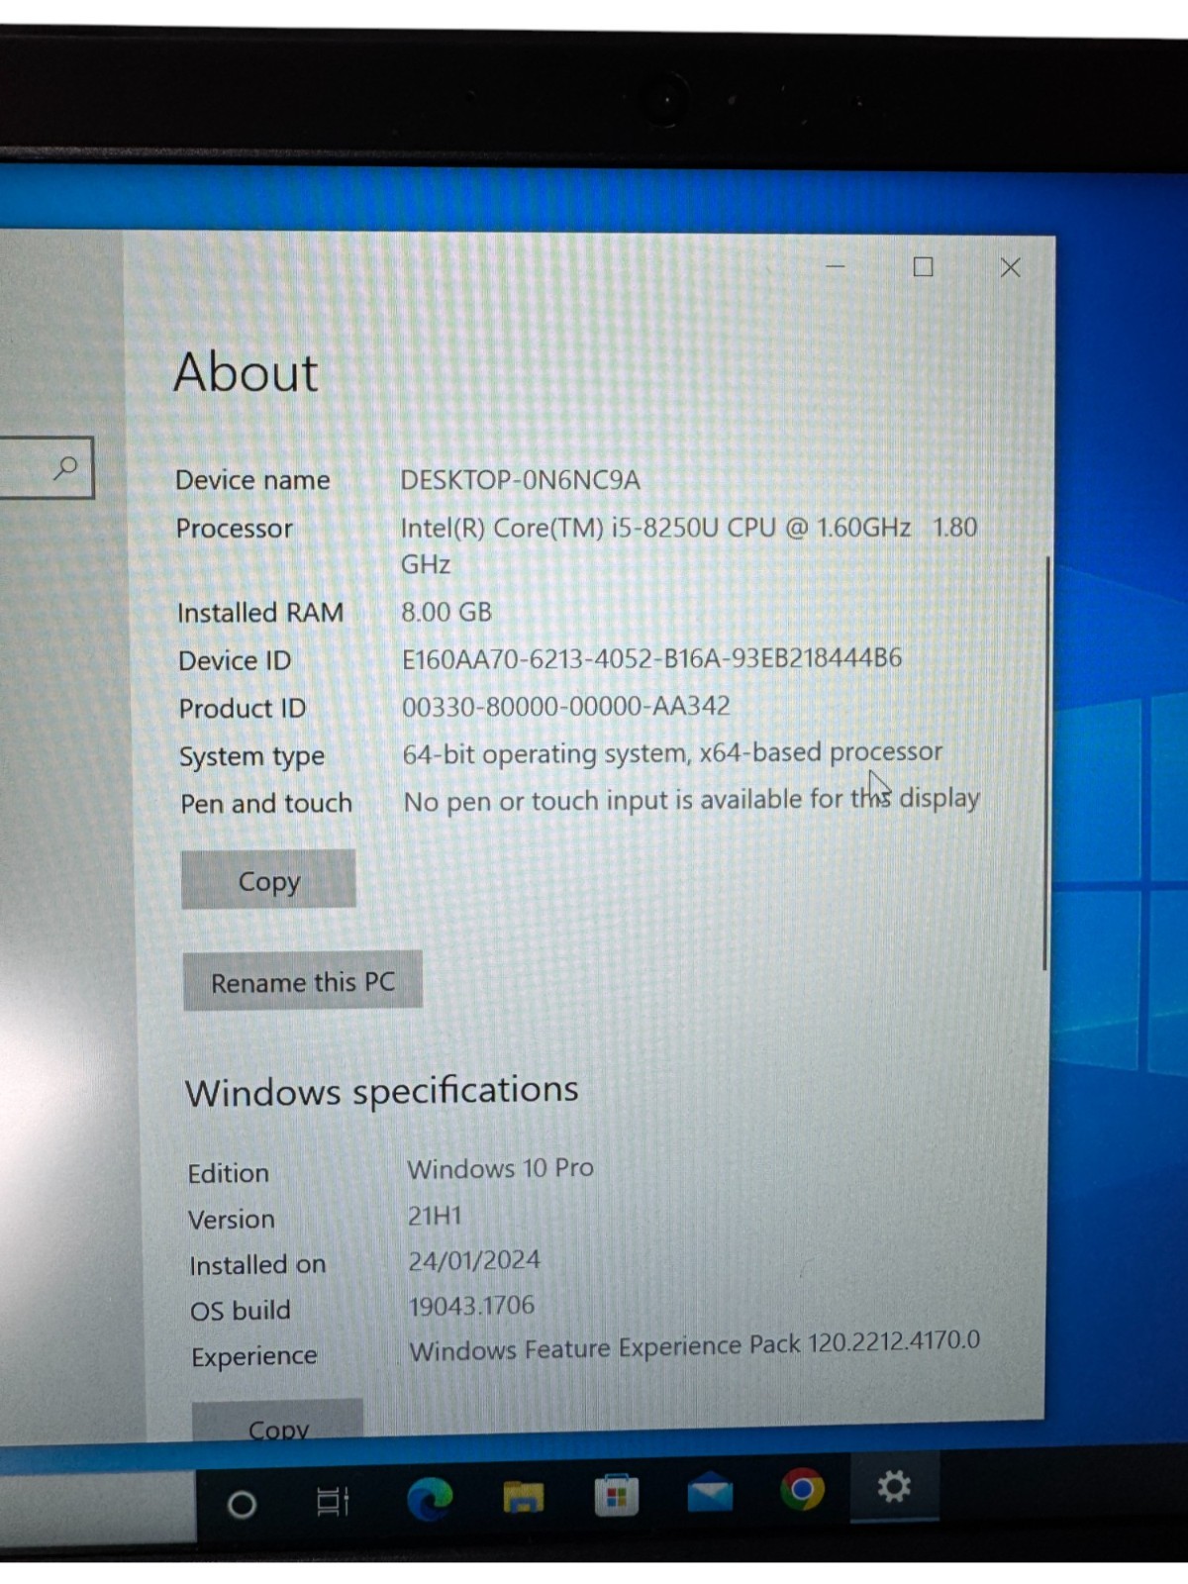Click Installed on date 24/01/2024

474,1260
